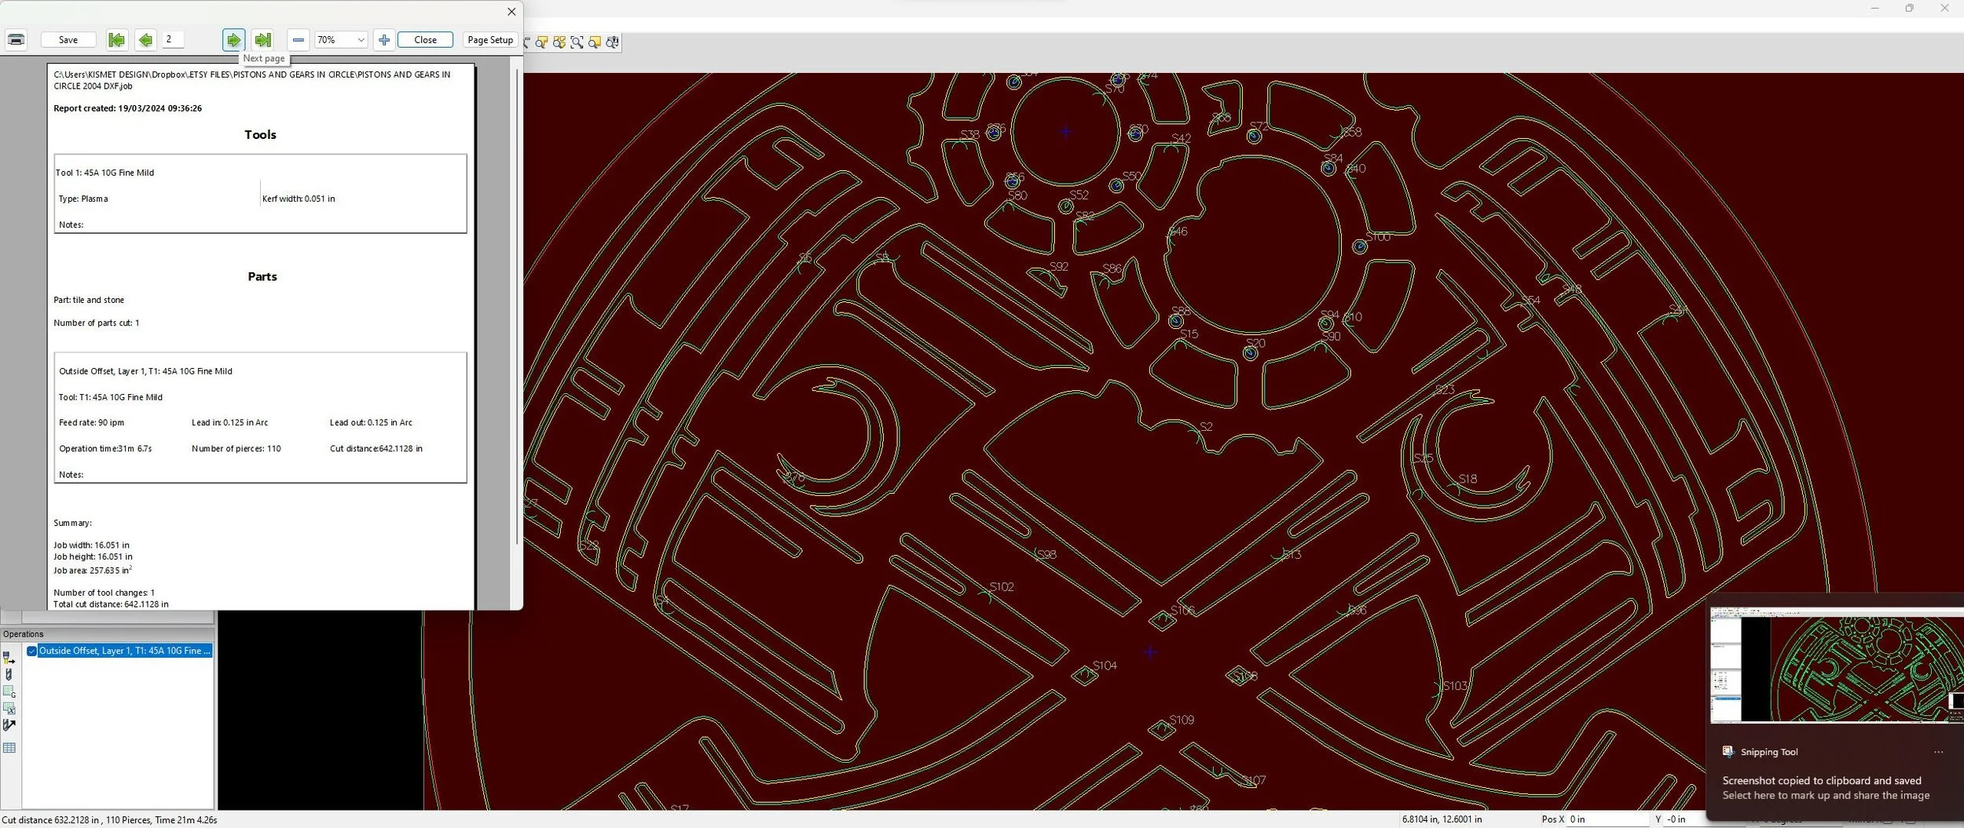Click the table grid icon in Operations panel
Viewport: 1964px width, 828px height.
click(x=9, y=748)
